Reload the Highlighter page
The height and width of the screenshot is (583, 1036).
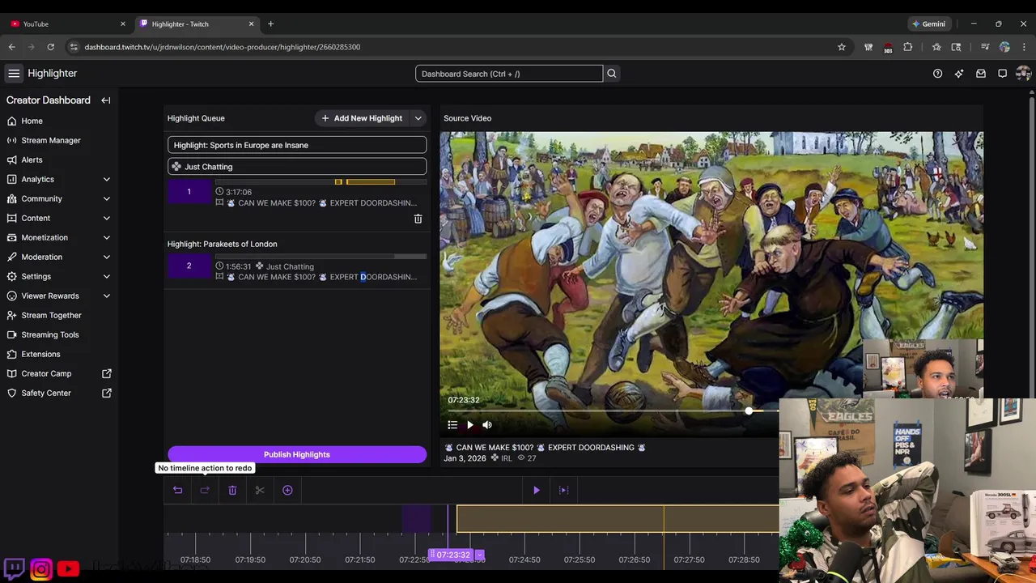pyautogui.click(x=51, y=47)
